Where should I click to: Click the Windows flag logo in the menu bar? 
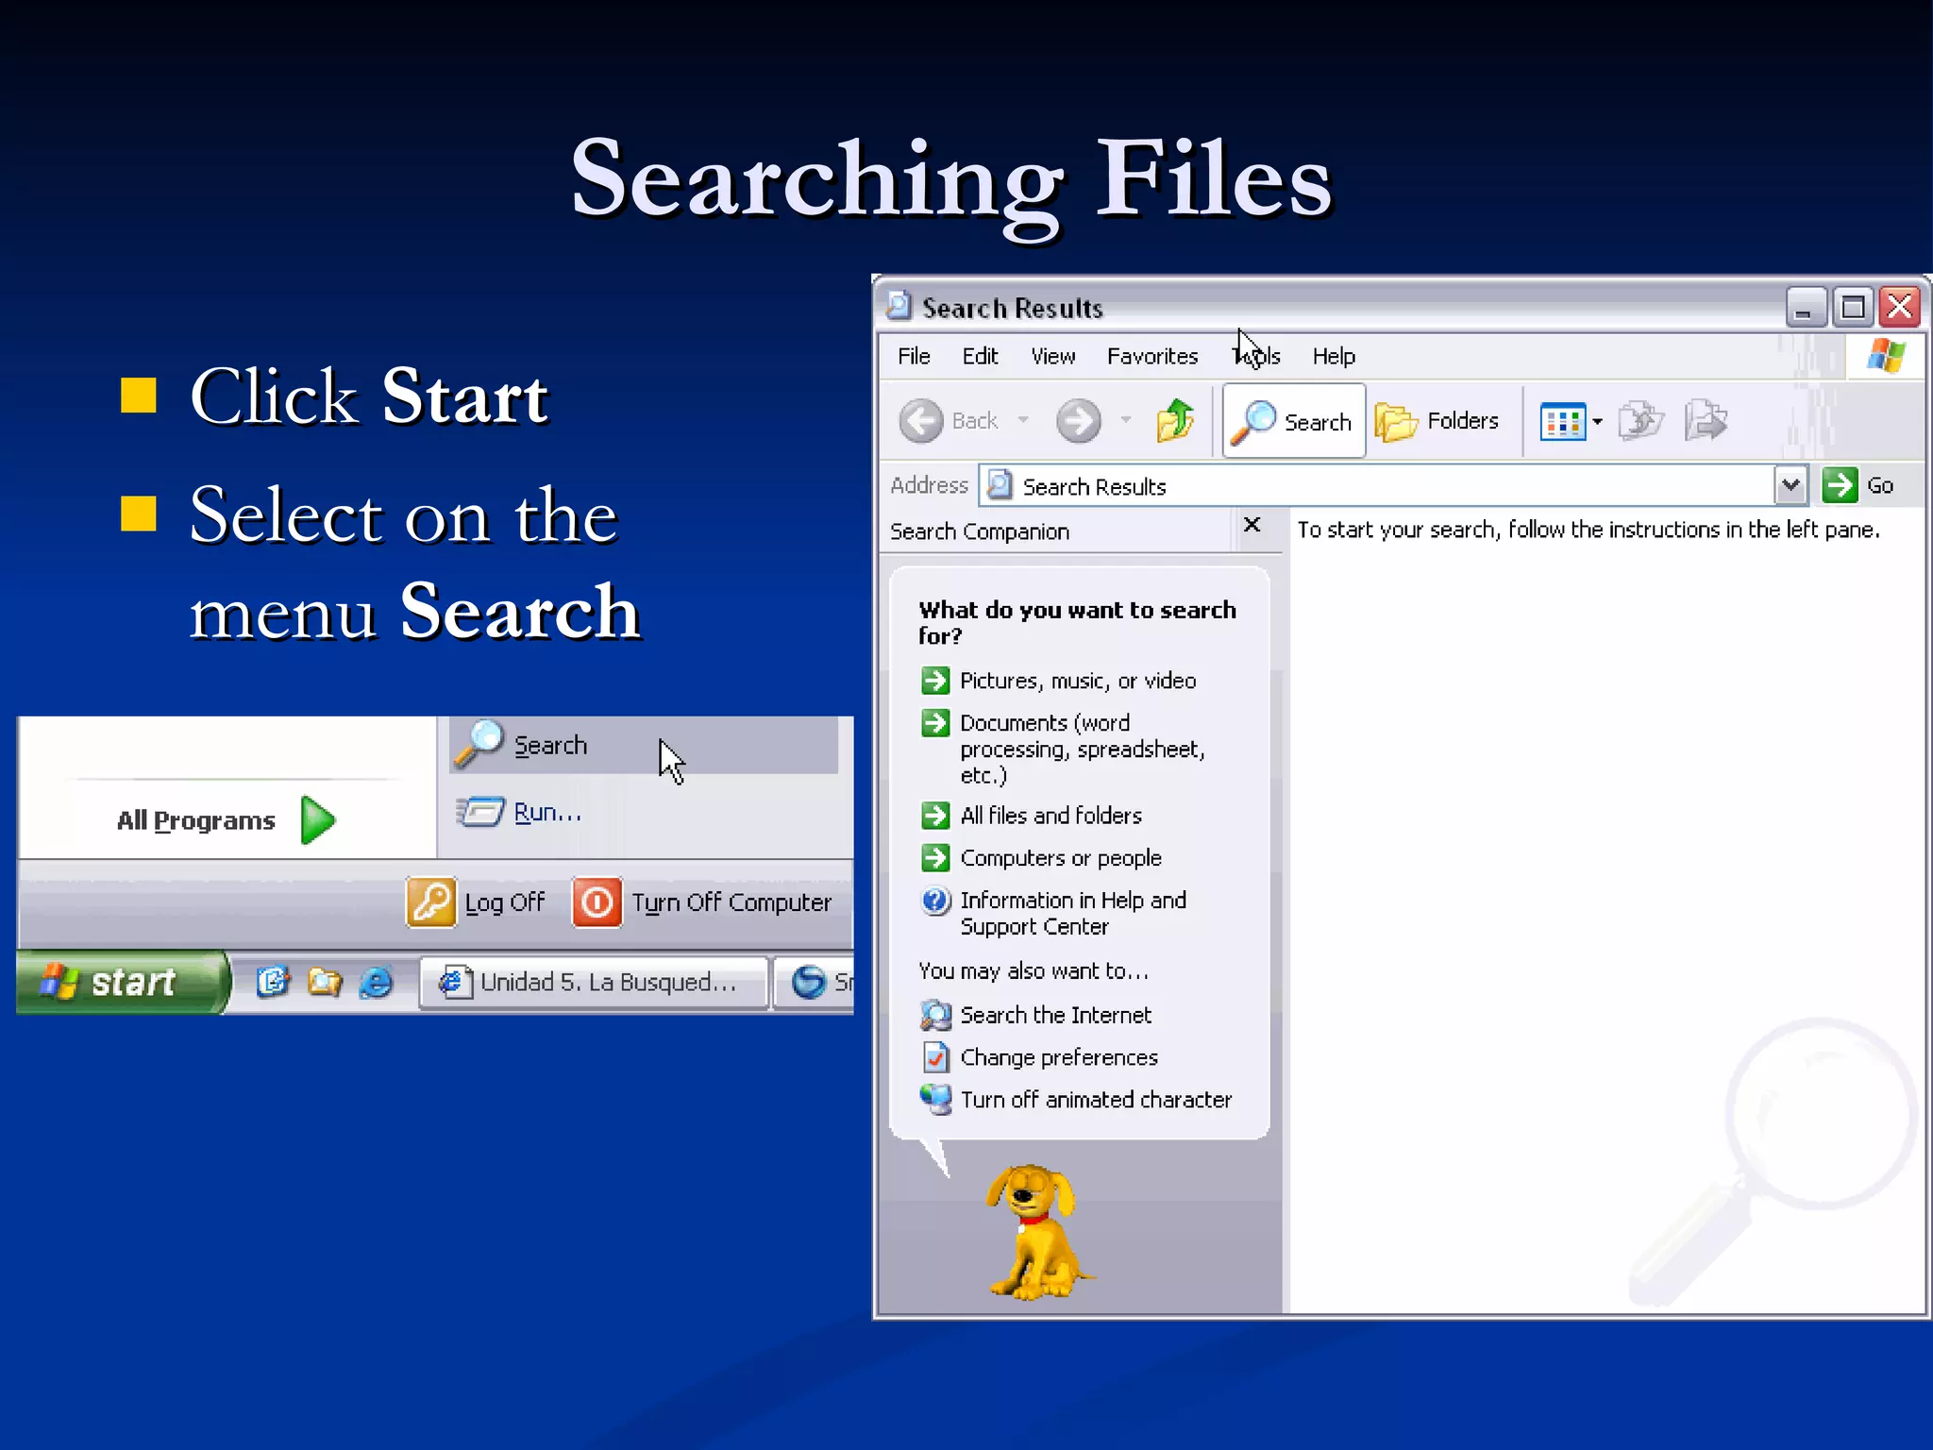click(x=1886, y=356)
